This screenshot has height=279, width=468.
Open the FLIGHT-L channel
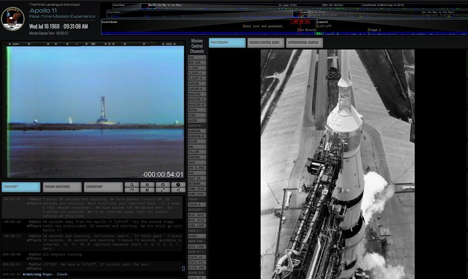(x=197, y=73)
